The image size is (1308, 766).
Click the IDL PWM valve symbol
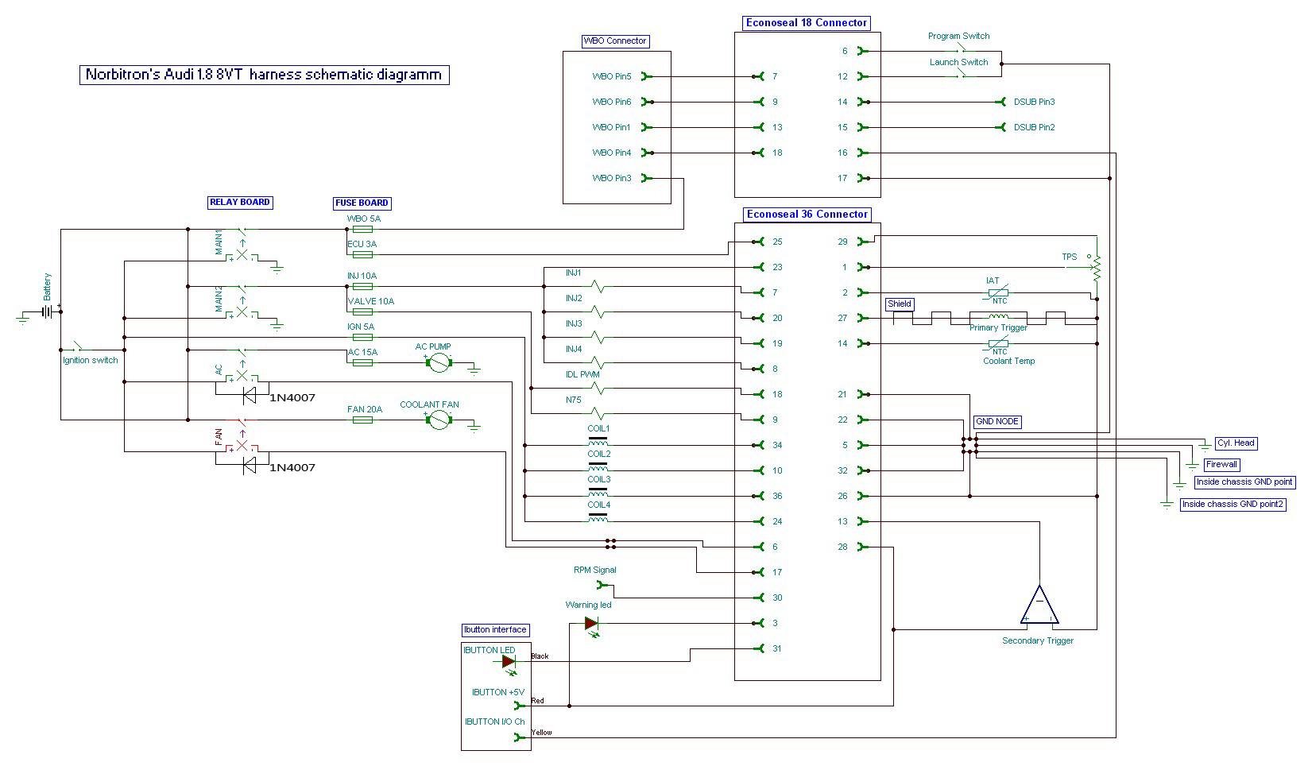point(598,388)
